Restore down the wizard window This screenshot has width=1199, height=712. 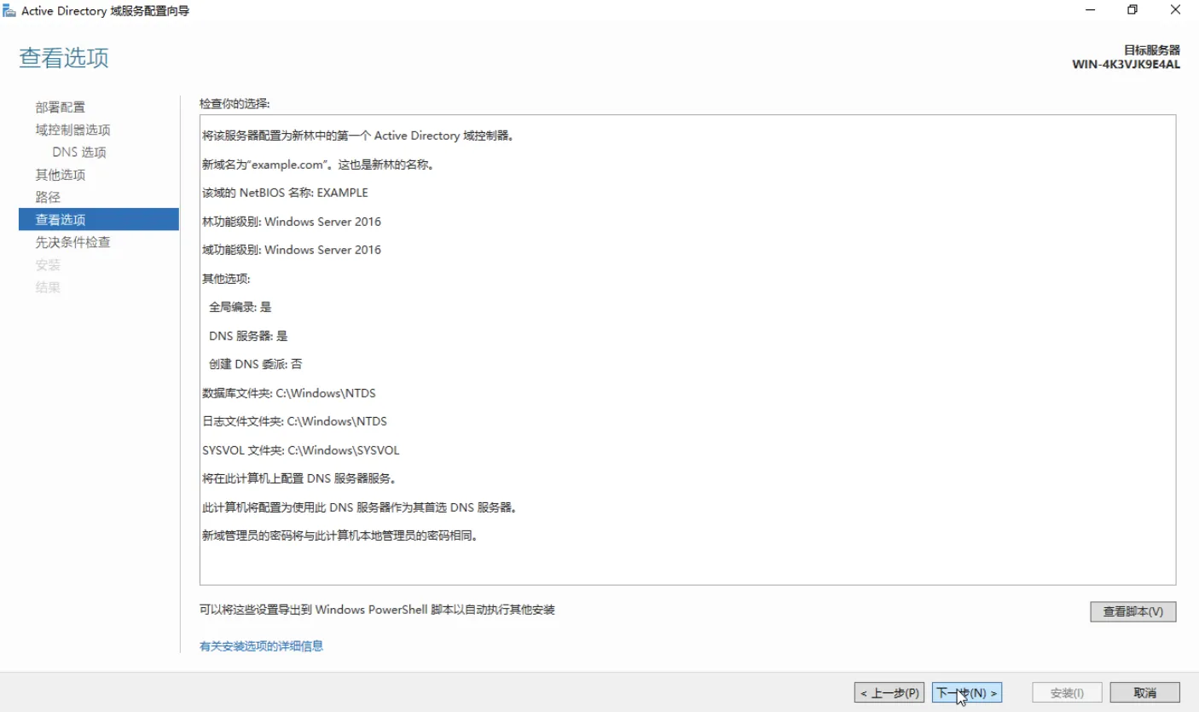tap(1132, 10)
